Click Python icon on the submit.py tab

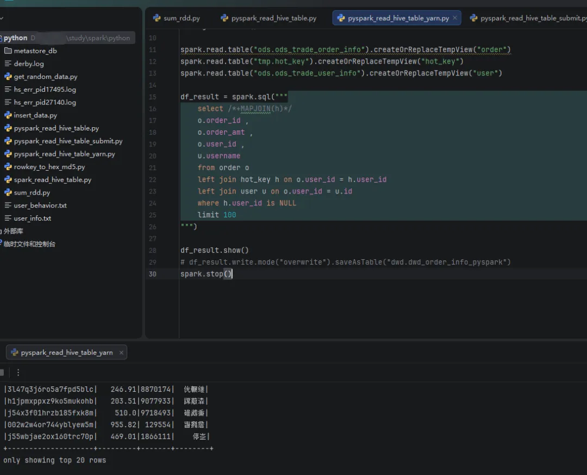(x=473, y=18)
